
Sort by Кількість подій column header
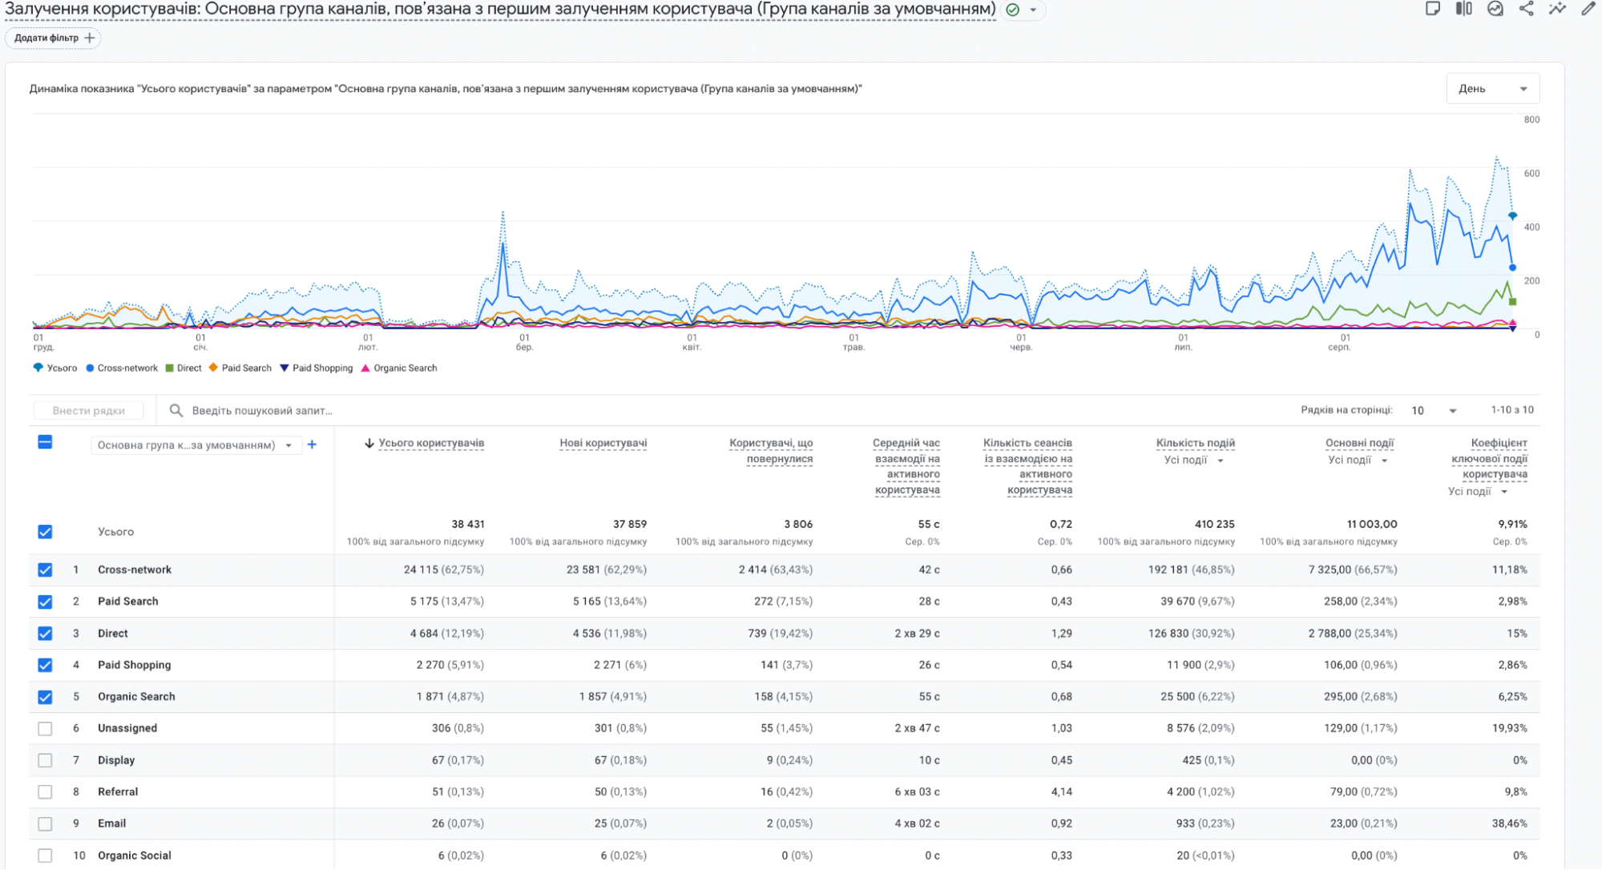[x=1195, y=443]
